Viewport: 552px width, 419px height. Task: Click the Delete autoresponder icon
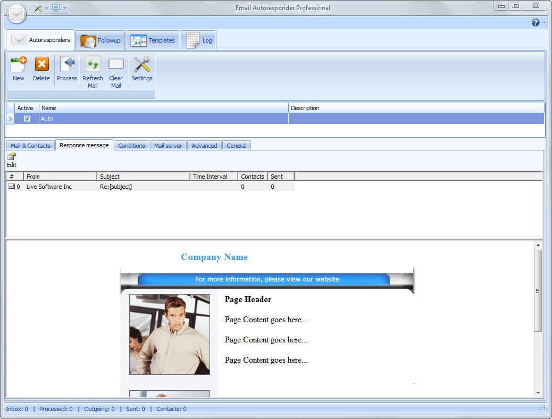[41, 64]
